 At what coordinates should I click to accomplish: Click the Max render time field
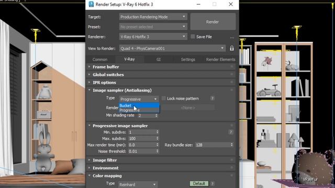142,145
